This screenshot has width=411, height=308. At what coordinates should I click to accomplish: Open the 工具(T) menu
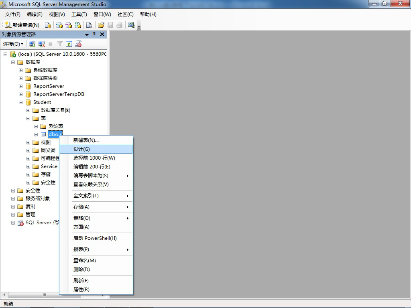79,14
